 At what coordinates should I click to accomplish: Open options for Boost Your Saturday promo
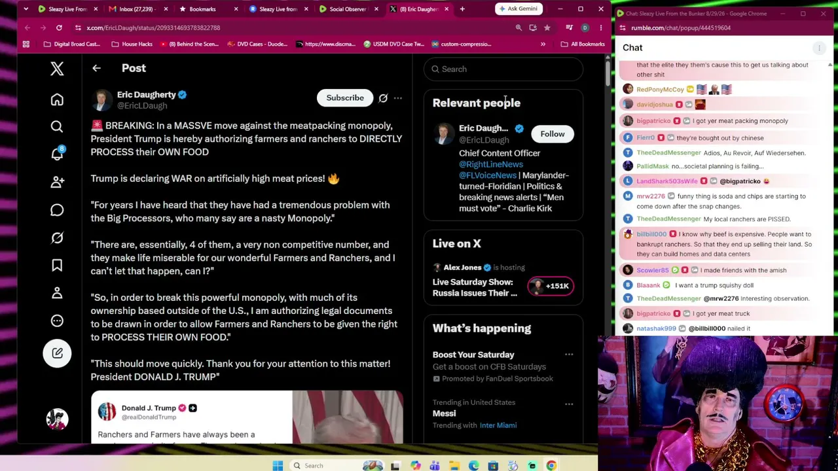569,355
